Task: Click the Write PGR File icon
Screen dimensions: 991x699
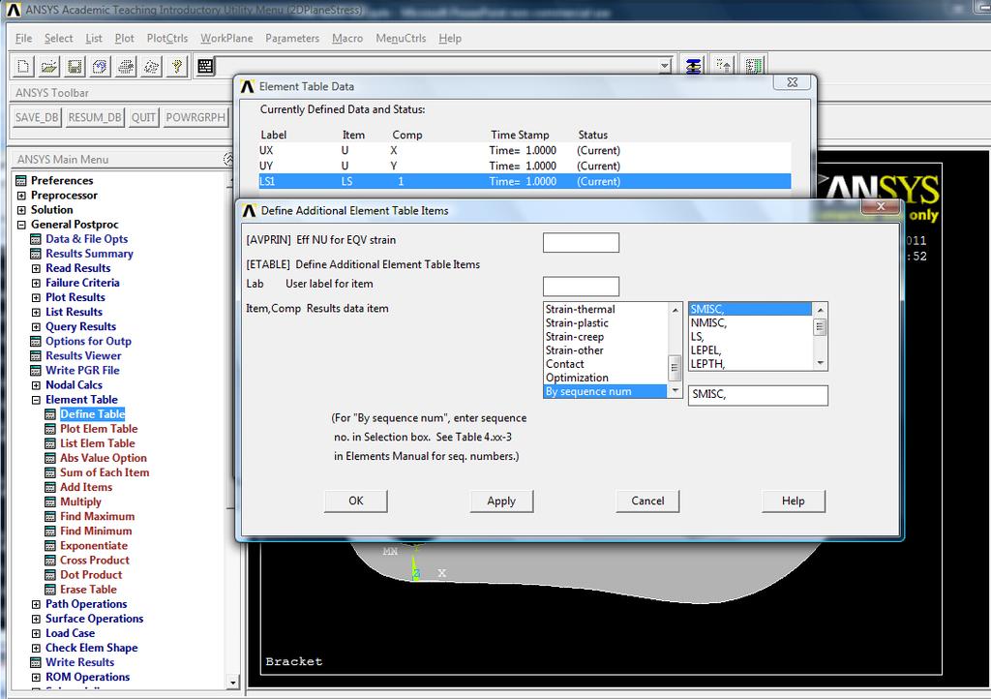Action: (36, 371)
